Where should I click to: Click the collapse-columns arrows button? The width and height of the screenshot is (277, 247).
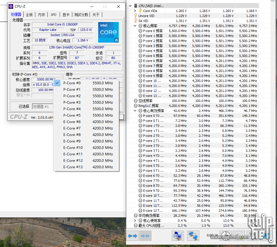[x=145, y=236]
